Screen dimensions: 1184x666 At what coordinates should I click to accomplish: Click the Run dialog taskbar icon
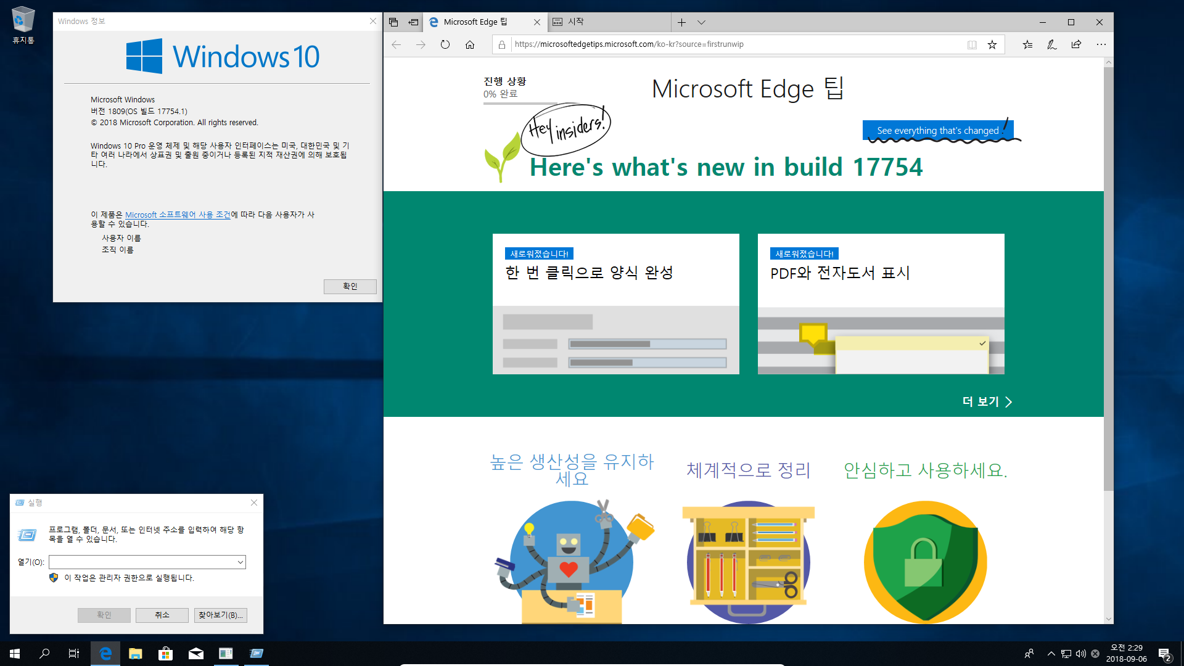257,654
